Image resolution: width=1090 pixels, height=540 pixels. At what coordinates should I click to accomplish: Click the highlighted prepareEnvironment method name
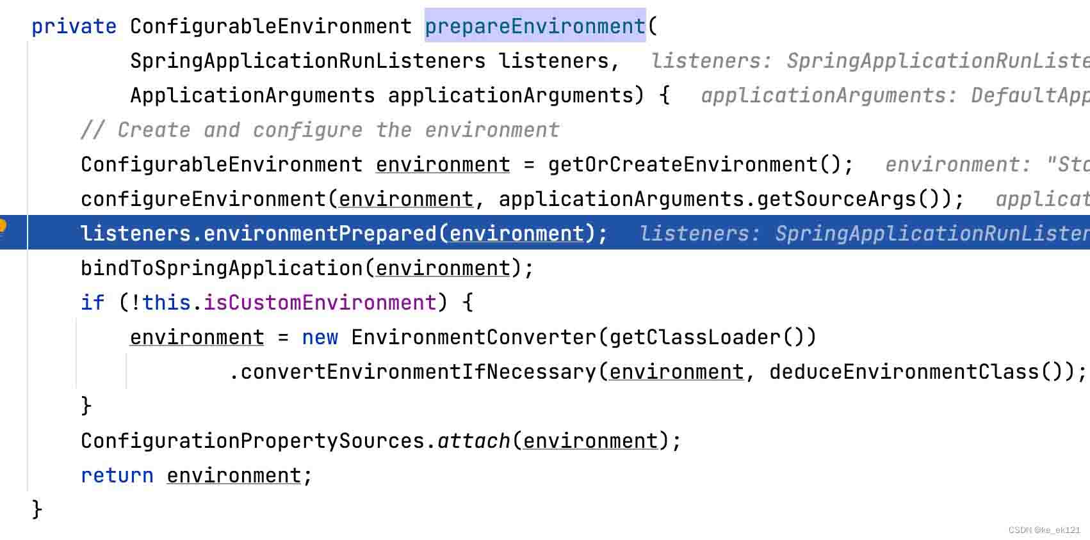point(535,26)
